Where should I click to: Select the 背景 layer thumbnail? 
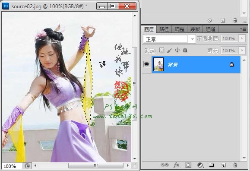click(x=158, y=64)
